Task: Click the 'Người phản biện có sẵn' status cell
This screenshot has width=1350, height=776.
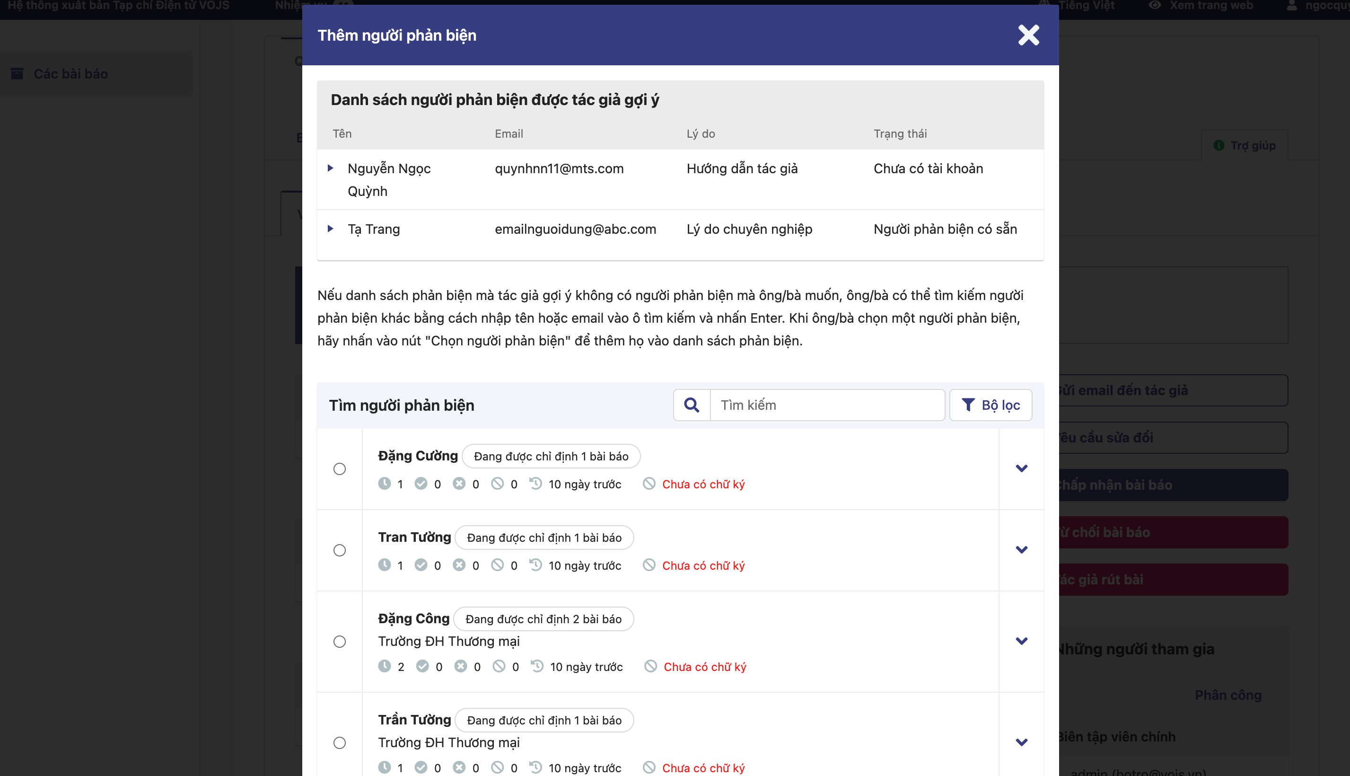Action: pyautogui.click(x=945, y=229)
